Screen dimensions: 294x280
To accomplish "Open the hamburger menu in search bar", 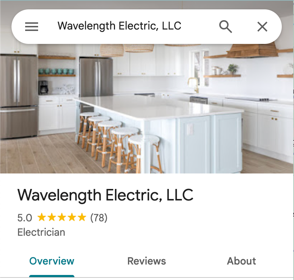I will point(32,27).
